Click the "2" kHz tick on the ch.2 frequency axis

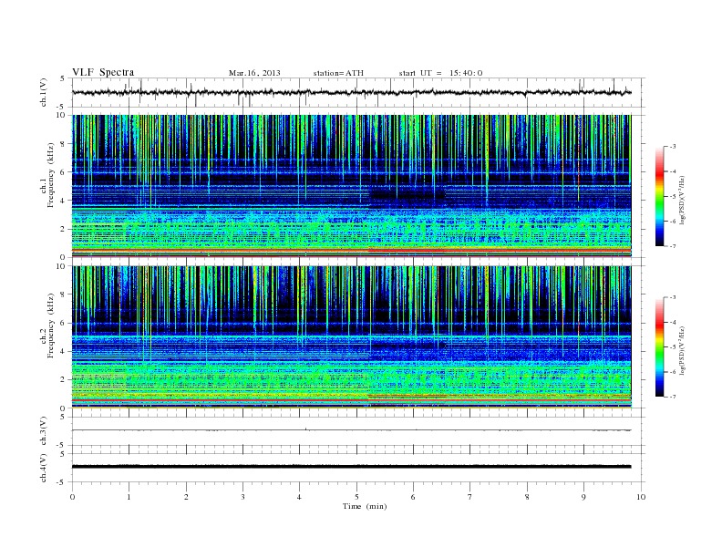pos(63,380)
